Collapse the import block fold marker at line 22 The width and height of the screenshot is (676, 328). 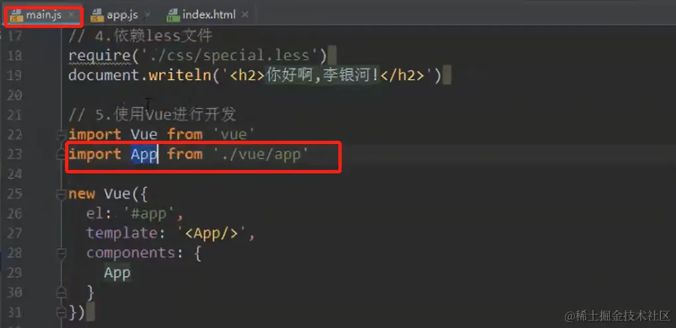(62, 135)
